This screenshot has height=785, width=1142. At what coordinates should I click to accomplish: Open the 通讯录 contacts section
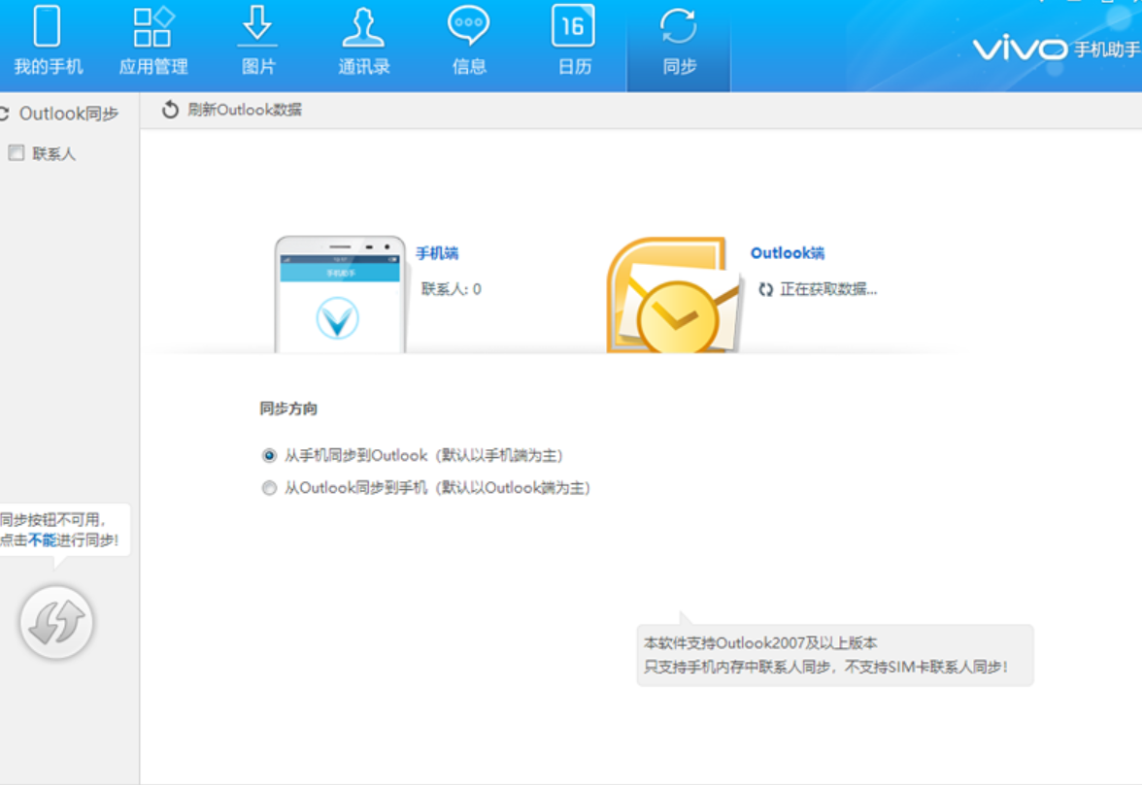point(363,42)
